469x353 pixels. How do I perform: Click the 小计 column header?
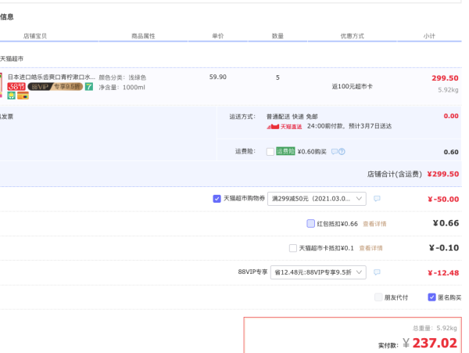point(429,36)
